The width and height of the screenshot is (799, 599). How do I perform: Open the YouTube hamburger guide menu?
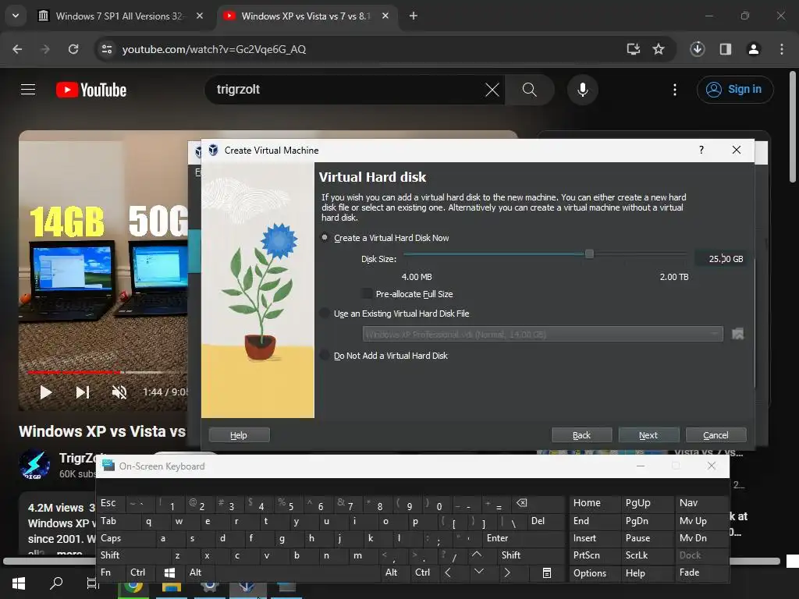point(28,90)
